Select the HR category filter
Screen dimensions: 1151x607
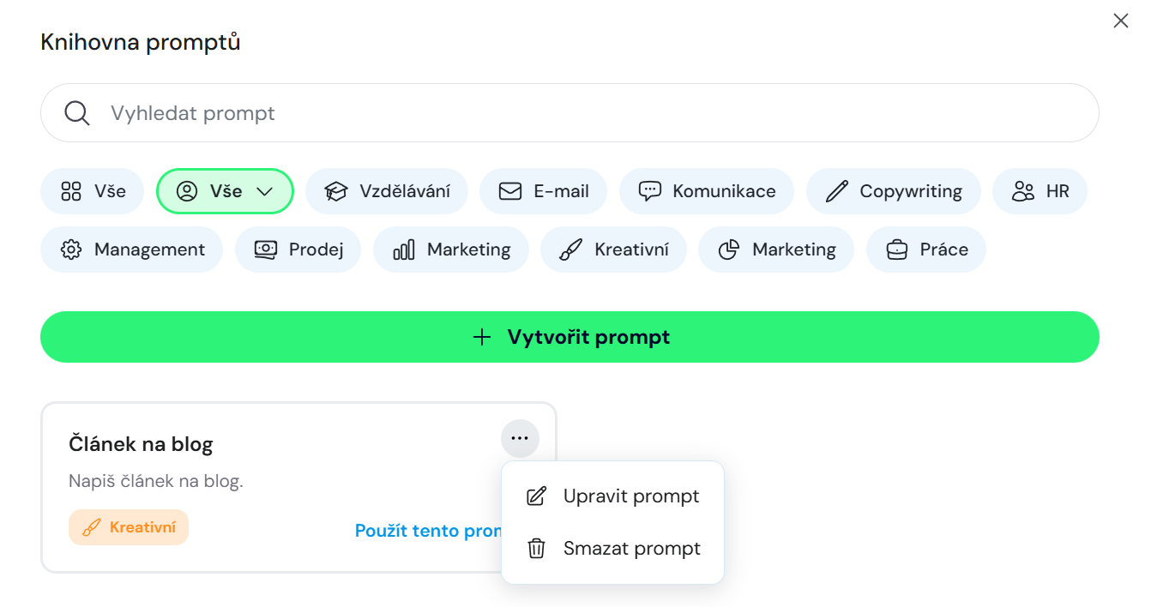[x=1040, y=191]
